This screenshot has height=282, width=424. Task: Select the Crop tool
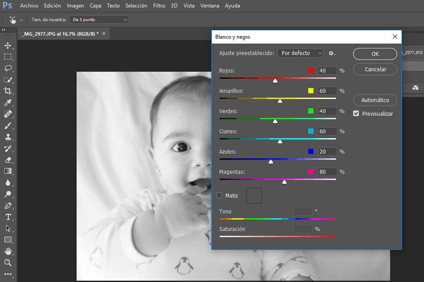pyautogui.click(x=8, y=91)
